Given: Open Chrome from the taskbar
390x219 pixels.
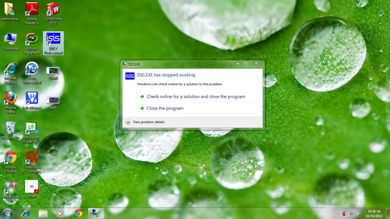Looking at the screenshot, I should click(78, 214).
